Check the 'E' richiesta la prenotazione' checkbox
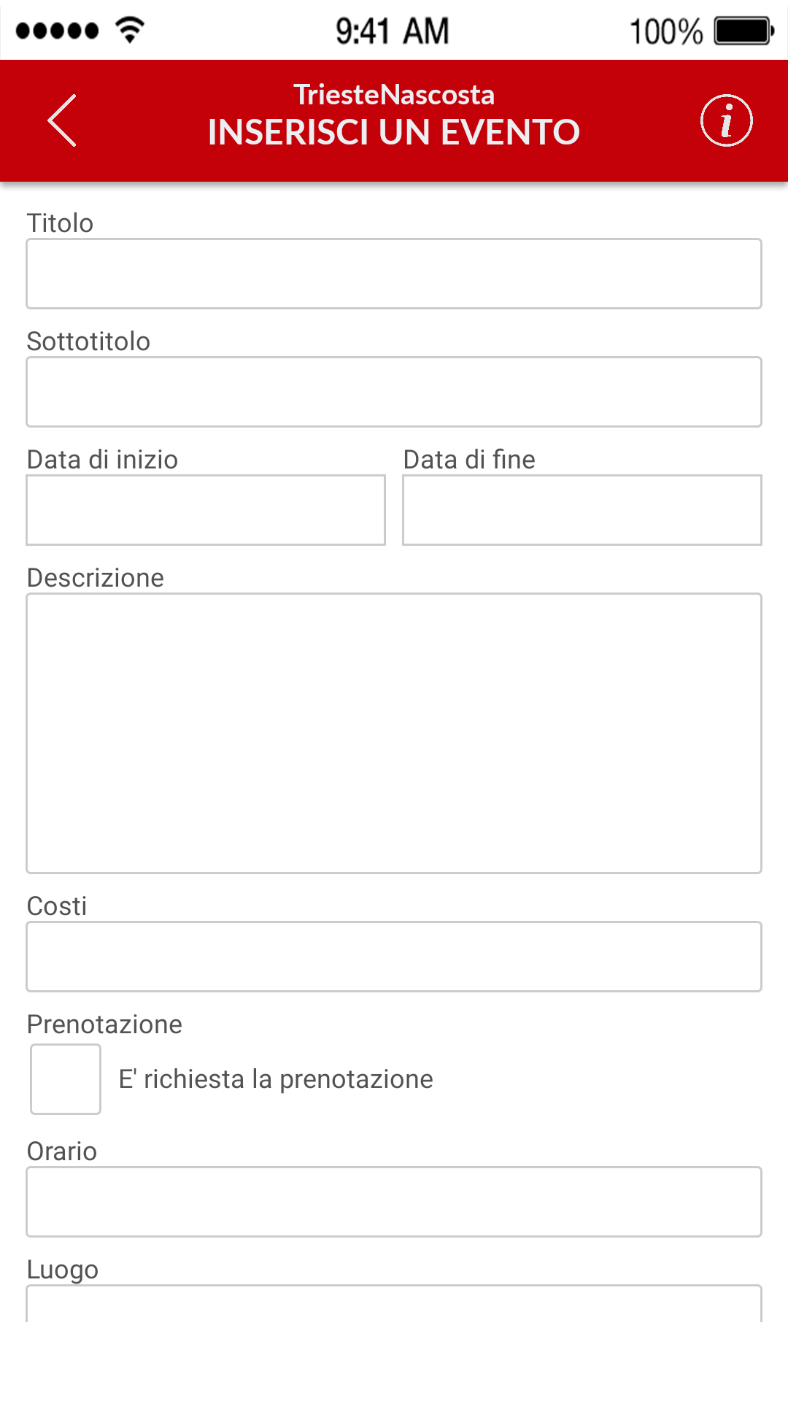The image size is (788, 1401). (66, 1079)
